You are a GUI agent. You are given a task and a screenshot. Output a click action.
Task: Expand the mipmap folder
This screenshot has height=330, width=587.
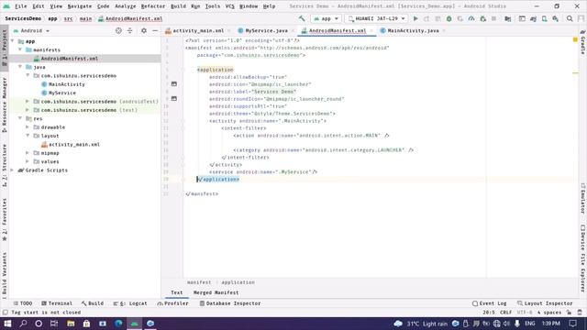28,153
